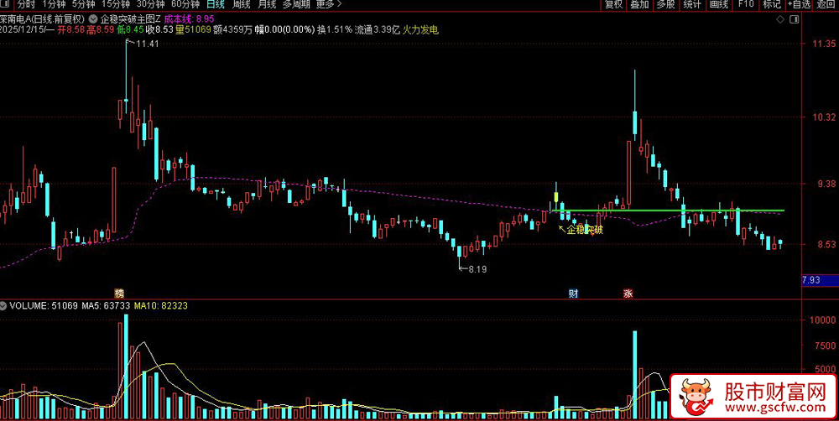Click the MA10: 82323 volume value
Viewport: 839px width, 421px height.
160,306
